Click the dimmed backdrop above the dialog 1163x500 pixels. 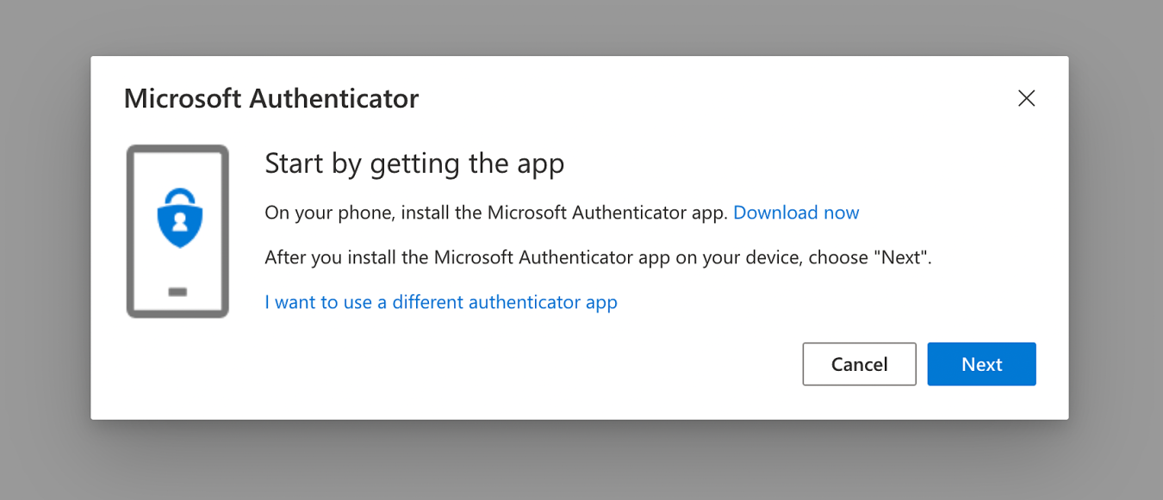[581, 26]
